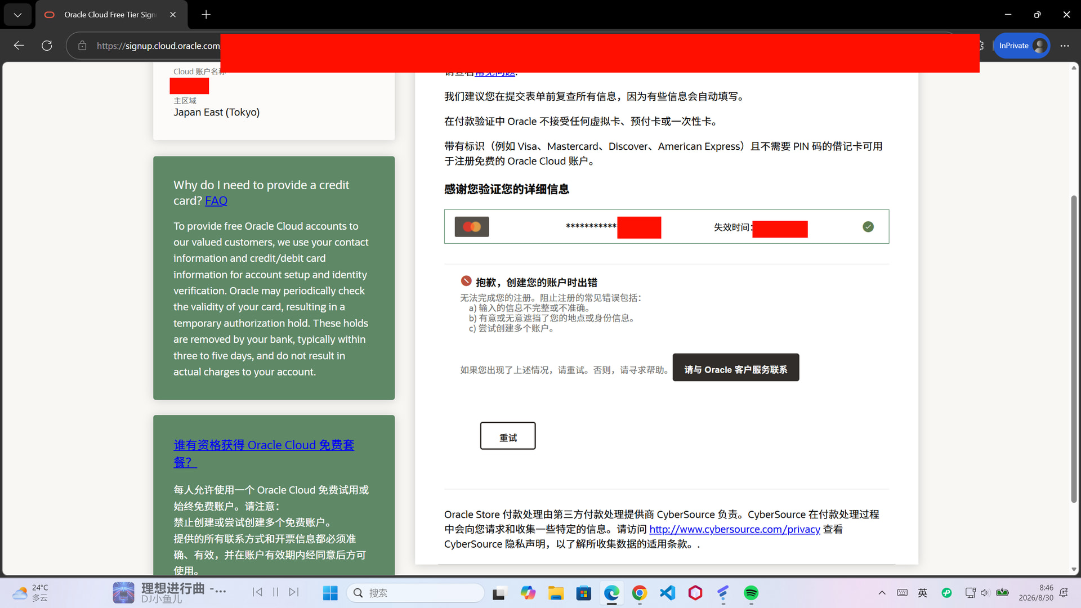Viewport: 1081px width, 608px height.
Task: Open the volume tray icon
Action: point(985,593)
